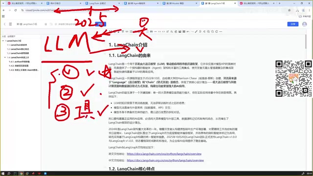313x176 pixels.
Task: Open the browser tab list dropdown arrow
Action: click(x=3, y=3)
